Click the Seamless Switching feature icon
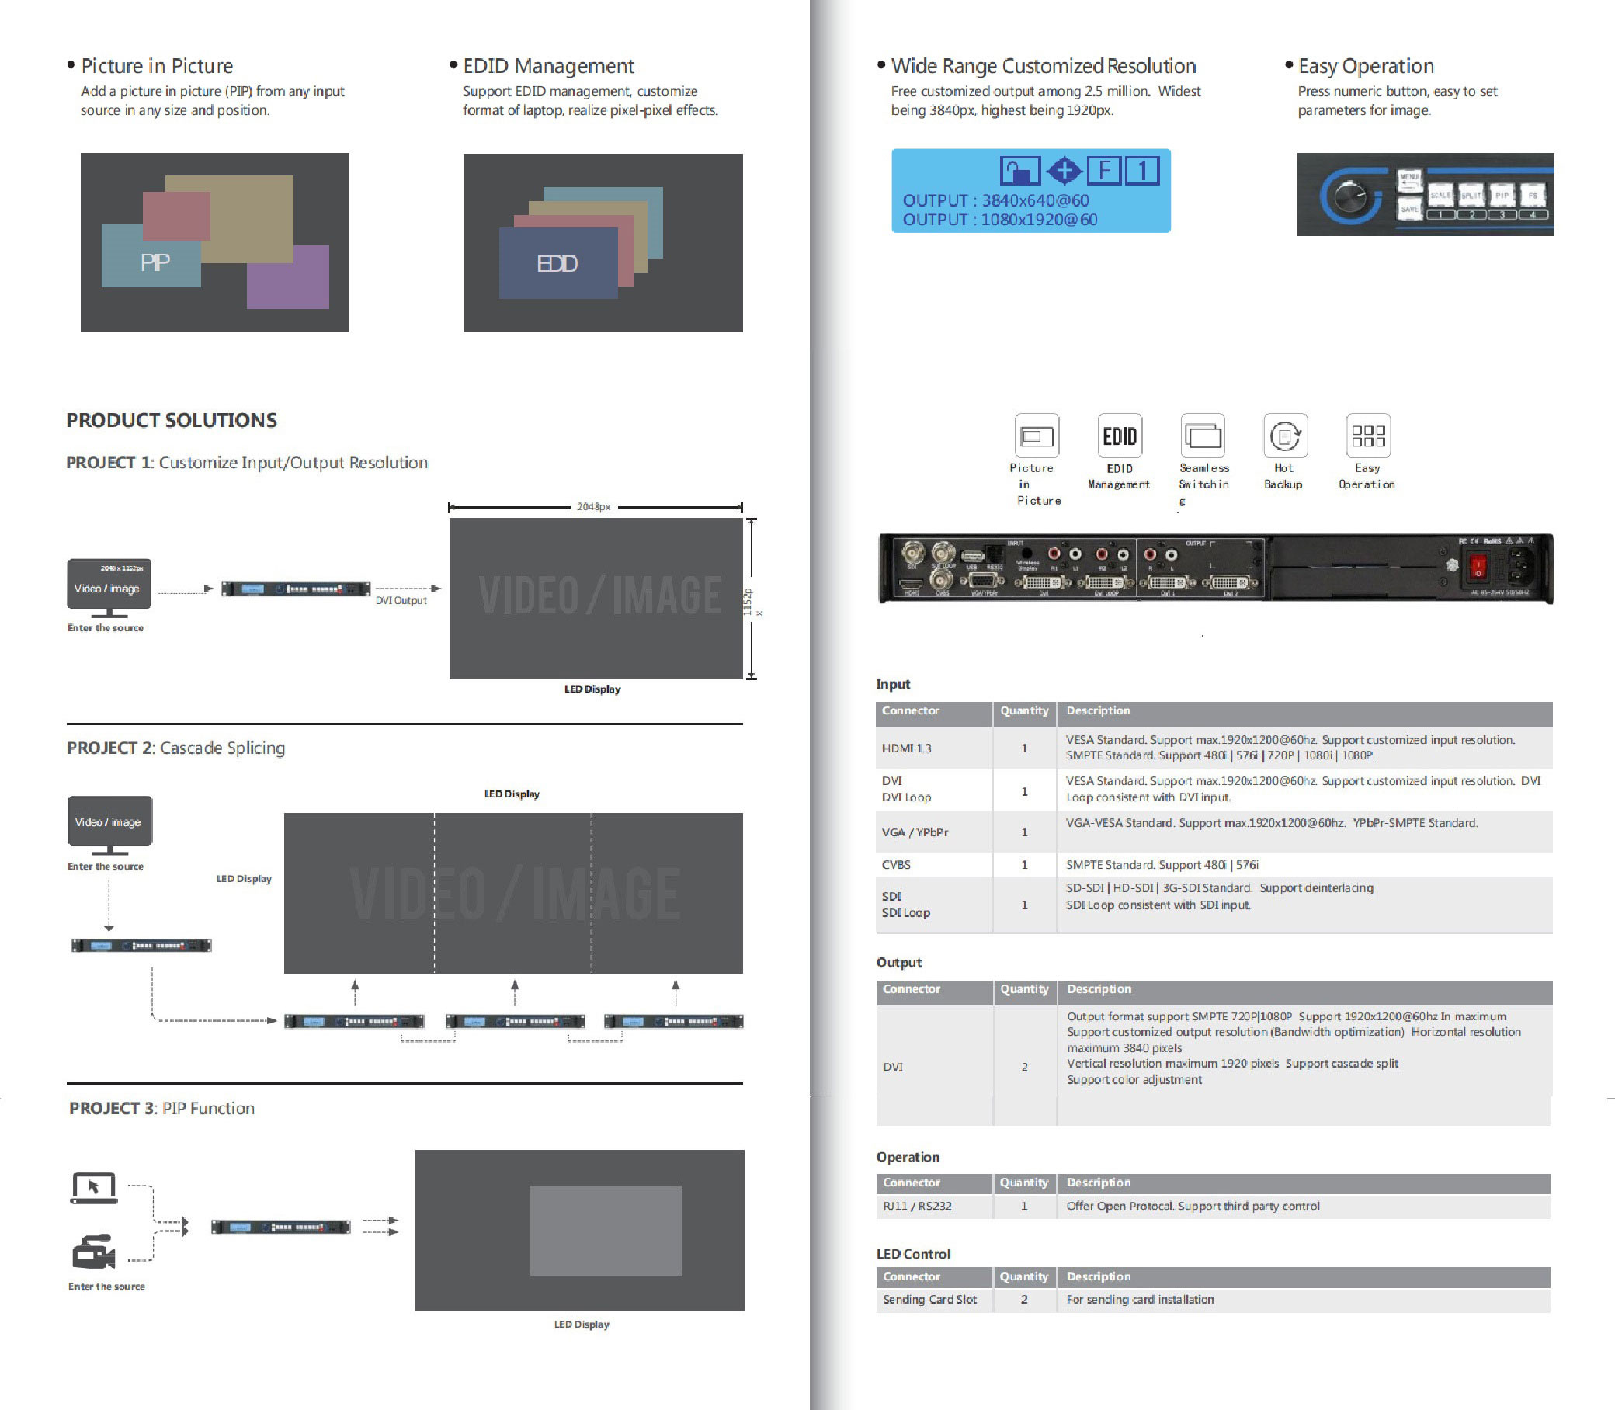Viewport: 1615px width, 1410px height. coord(1202,435)
